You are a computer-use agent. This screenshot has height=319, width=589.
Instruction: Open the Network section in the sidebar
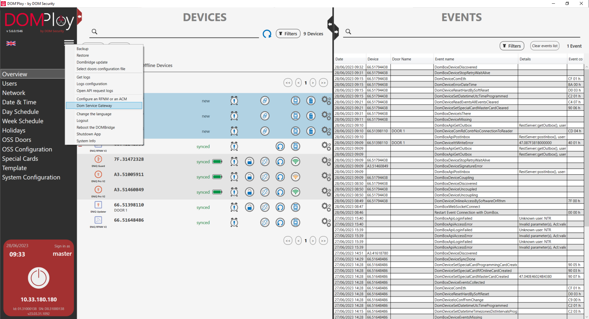coord(14,93)
